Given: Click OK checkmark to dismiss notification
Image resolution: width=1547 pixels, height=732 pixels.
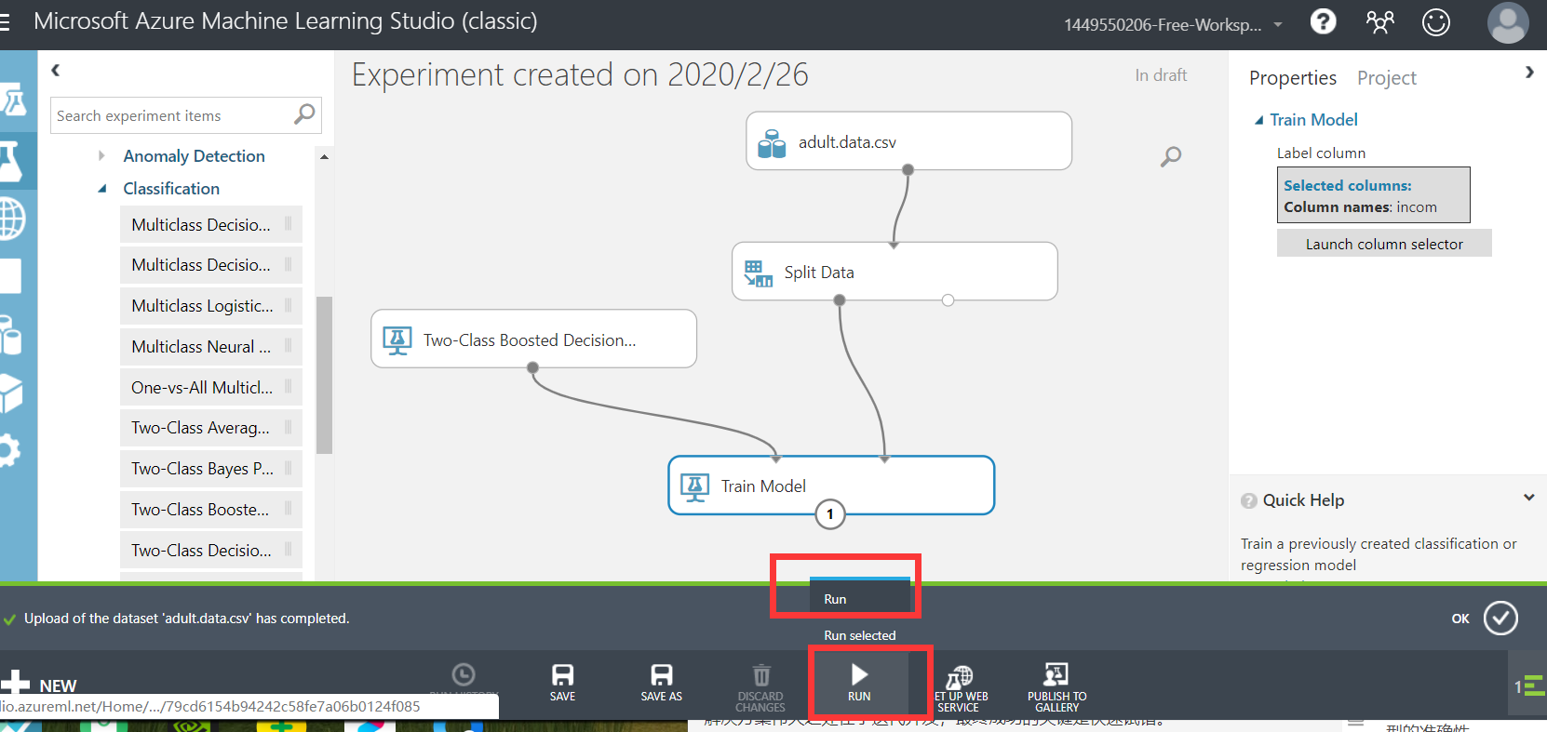Looking at the screenshot, I should 1500,619.
